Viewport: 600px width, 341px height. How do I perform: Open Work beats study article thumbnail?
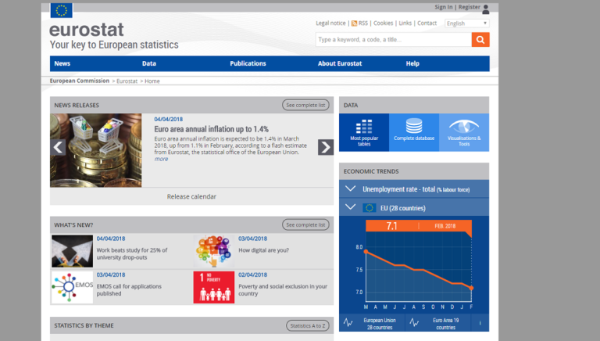pos(73,251)
